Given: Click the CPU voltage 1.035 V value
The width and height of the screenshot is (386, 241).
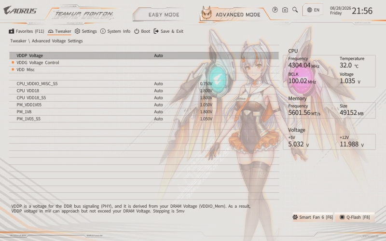Looking at the screenshot, I should tap(350, 81).
